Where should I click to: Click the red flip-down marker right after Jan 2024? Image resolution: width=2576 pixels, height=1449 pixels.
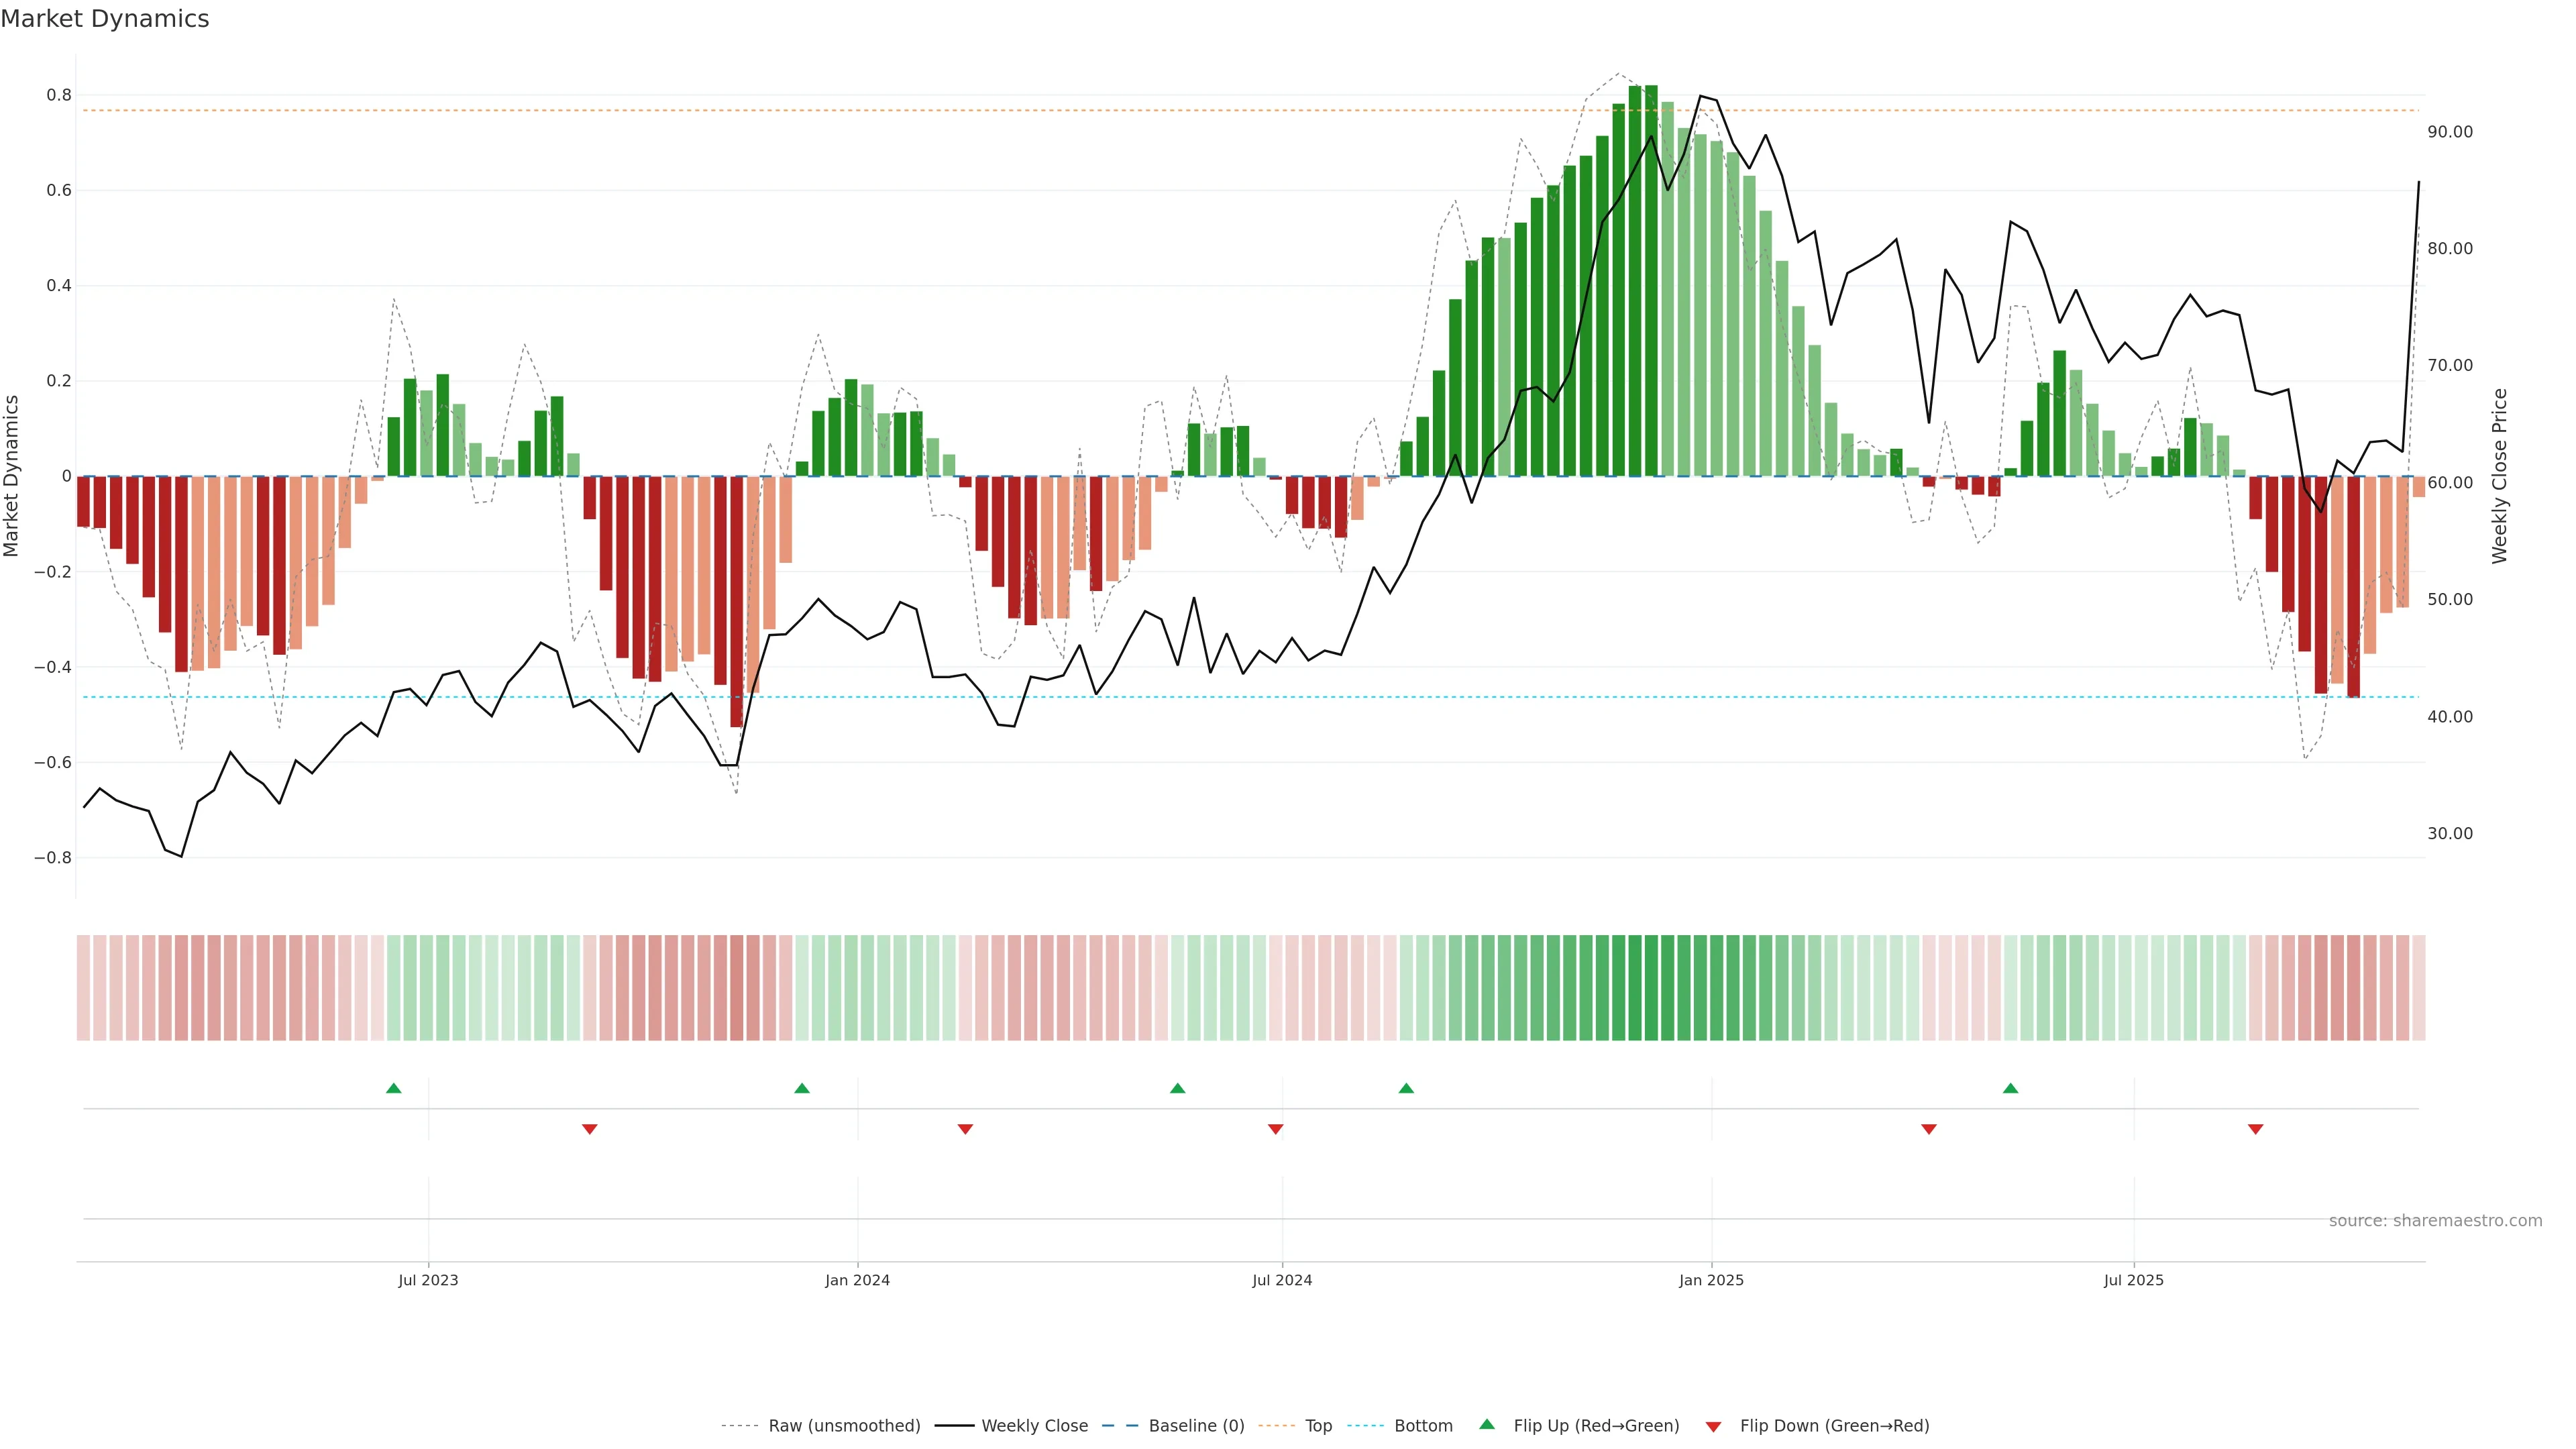point(965,1129)
